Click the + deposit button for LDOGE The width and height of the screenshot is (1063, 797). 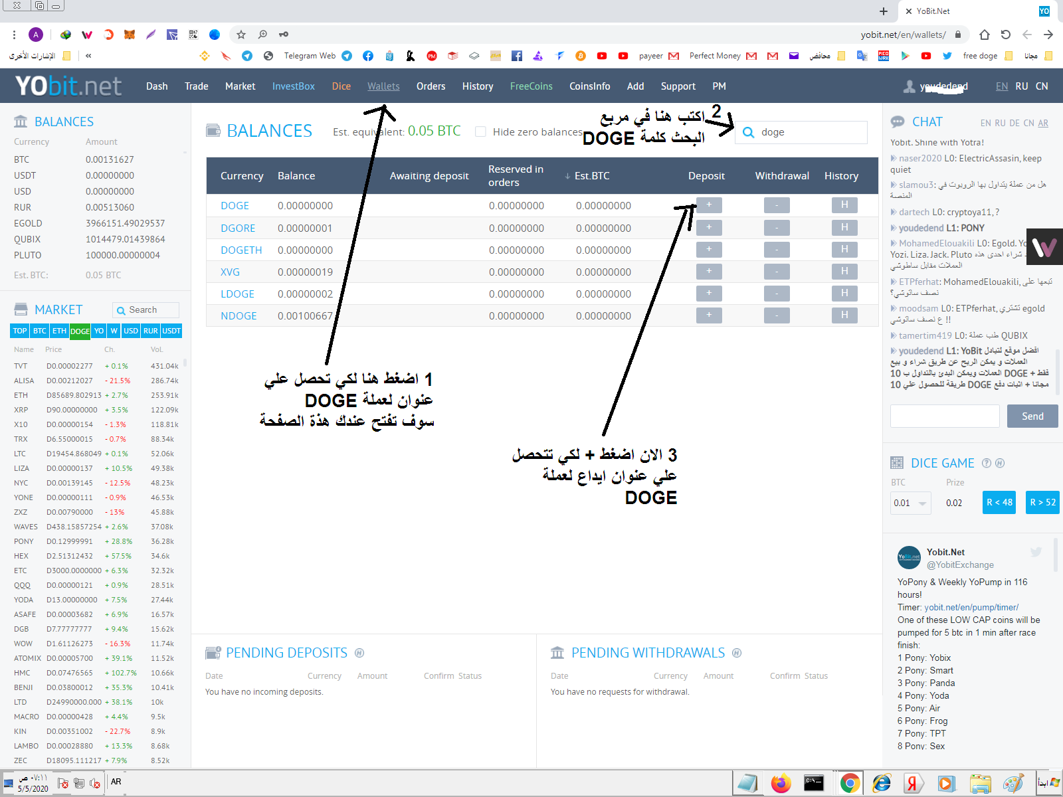point(709,294)
